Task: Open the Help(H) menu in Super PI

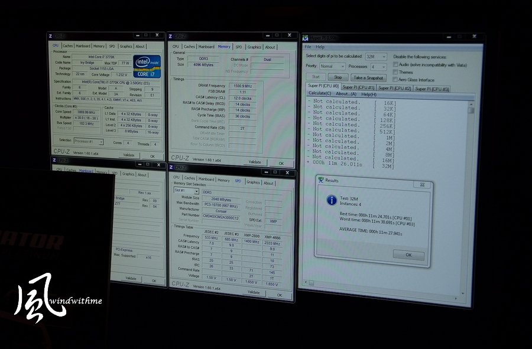Action: tap(369, 94)
